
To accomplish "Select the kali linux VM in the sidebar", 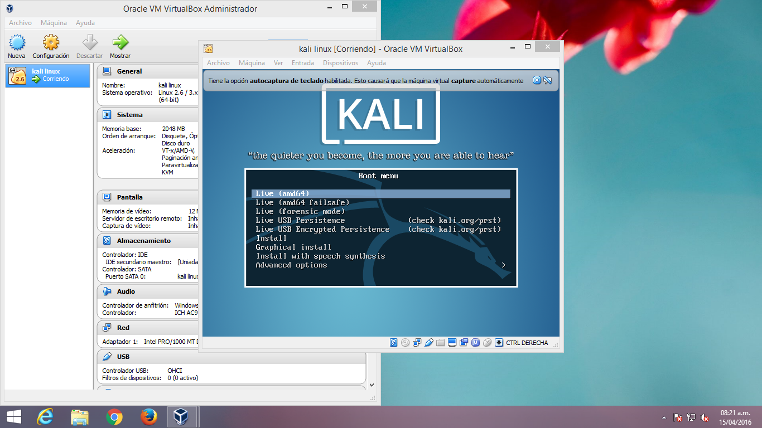I will coord(47,75).
